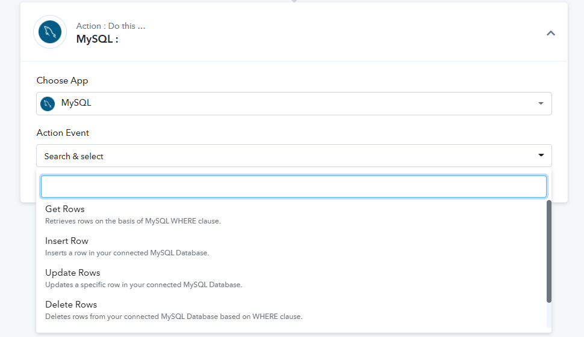Image resolution: width=584 pixels, height=337 pixels.
Task: Click the dropdown list scrollbar thumb
Action: (x=549, y=252)
